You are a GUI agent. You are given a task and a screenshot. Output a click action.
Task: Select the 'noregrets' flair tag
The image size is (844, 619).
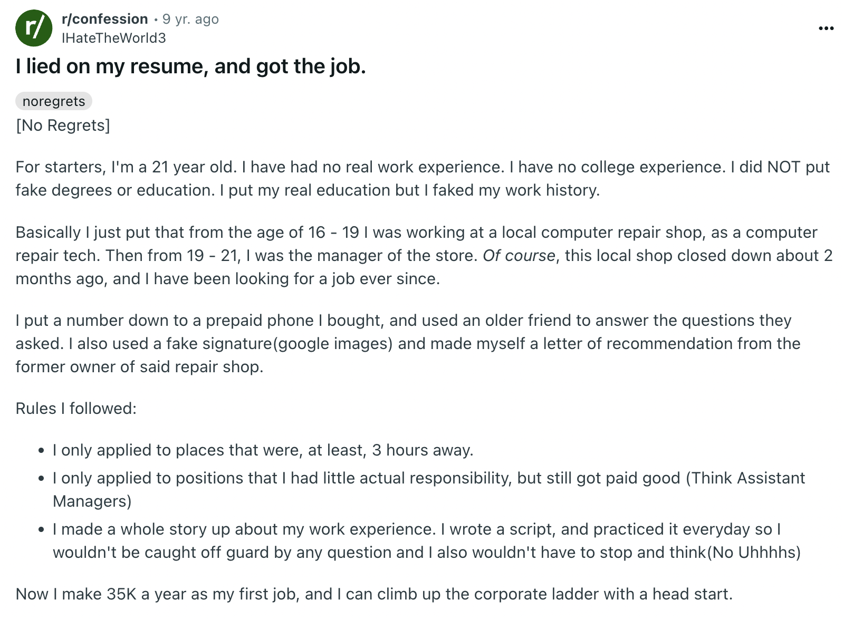(53, 101)
